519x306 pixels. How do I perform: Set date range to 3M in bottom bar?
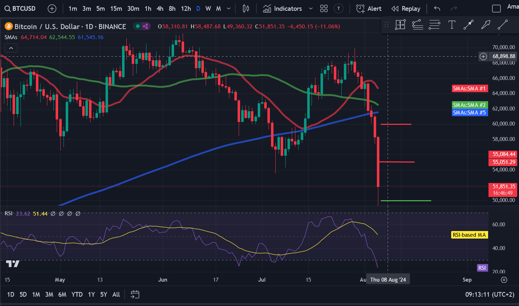(x=49, y=295)
